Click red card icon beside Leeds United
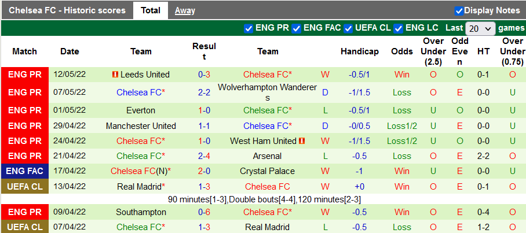 click(114, 75)
